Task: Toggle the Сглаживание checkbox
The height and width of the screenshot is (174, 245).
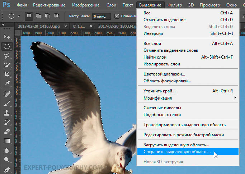Action: [x=117, y=16]
